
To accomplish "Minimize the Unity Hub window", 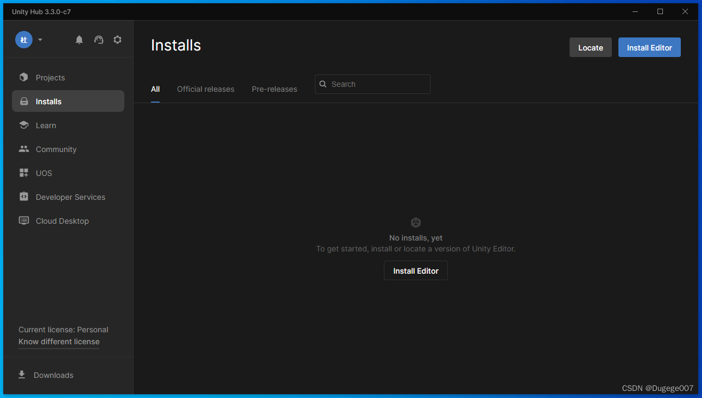I will click(x=635, y=11).
